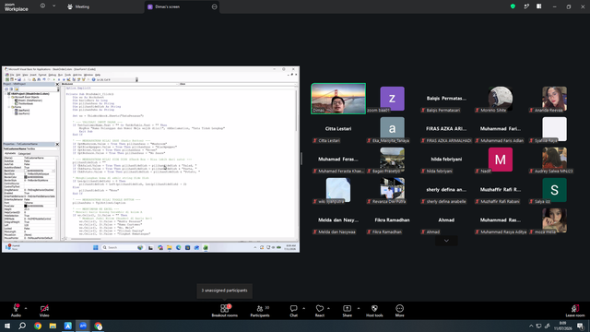Viewport: 590px width, 332px height.
Task: Select the Melda dan Nasywaa tile
Action: (x=338, y=220)
